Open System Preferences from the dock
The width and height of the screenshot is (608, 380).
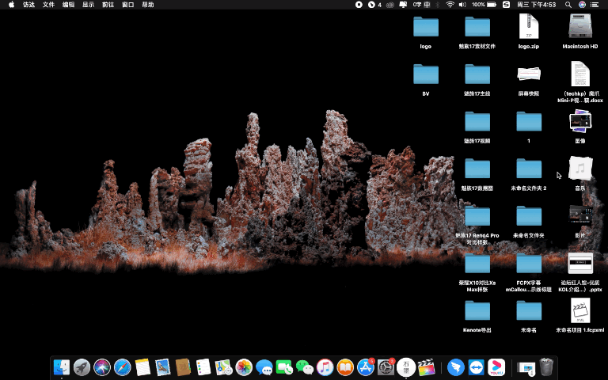pos(386,367)
